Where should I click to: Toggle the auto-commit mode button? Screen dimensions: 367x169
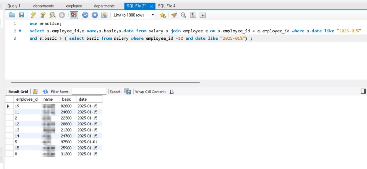click(104, 15)
